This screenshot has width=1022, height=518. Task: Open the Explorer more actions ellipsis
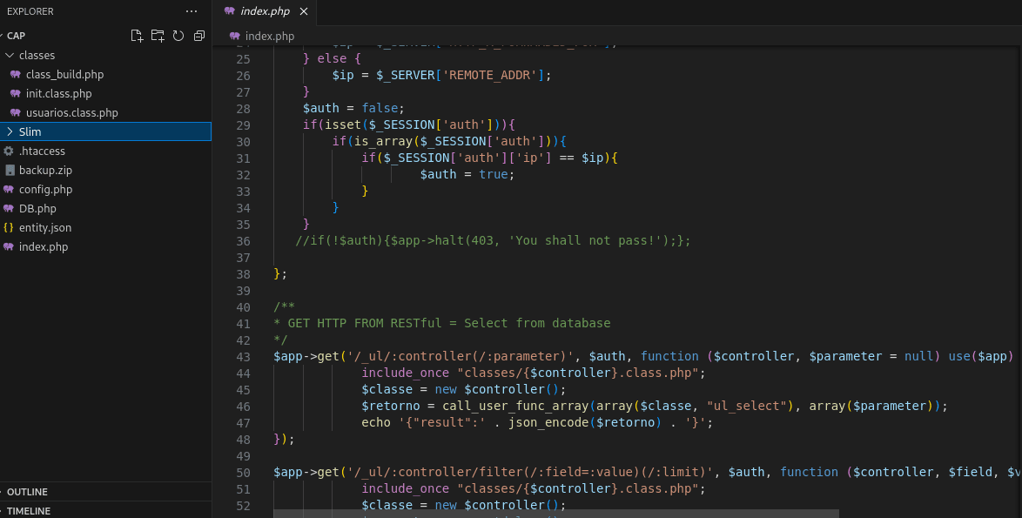(192, 11)
